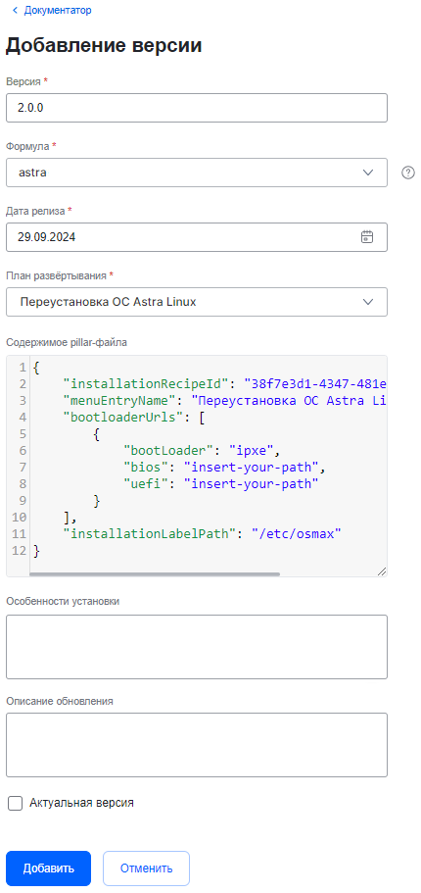Screen dimensions: 421x893
Task: Click inside the Особенности установки text area
Action: pos(196,647)
